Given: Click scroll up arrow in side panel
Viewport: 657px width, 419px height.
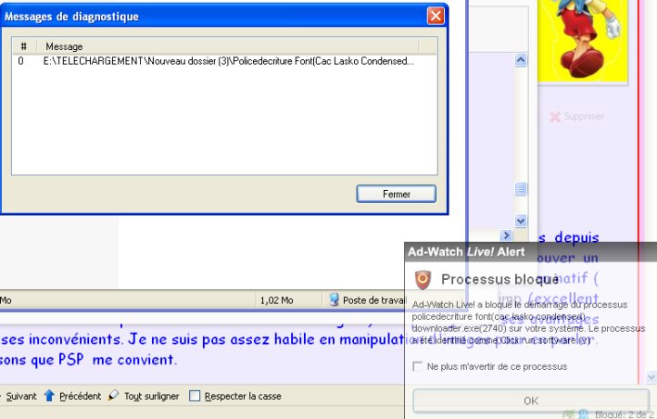Looking at the screenshot, I should (x=521, y=60).
